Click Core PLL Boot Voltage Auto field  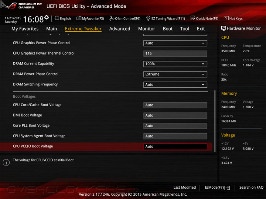(x=175, y=126)
